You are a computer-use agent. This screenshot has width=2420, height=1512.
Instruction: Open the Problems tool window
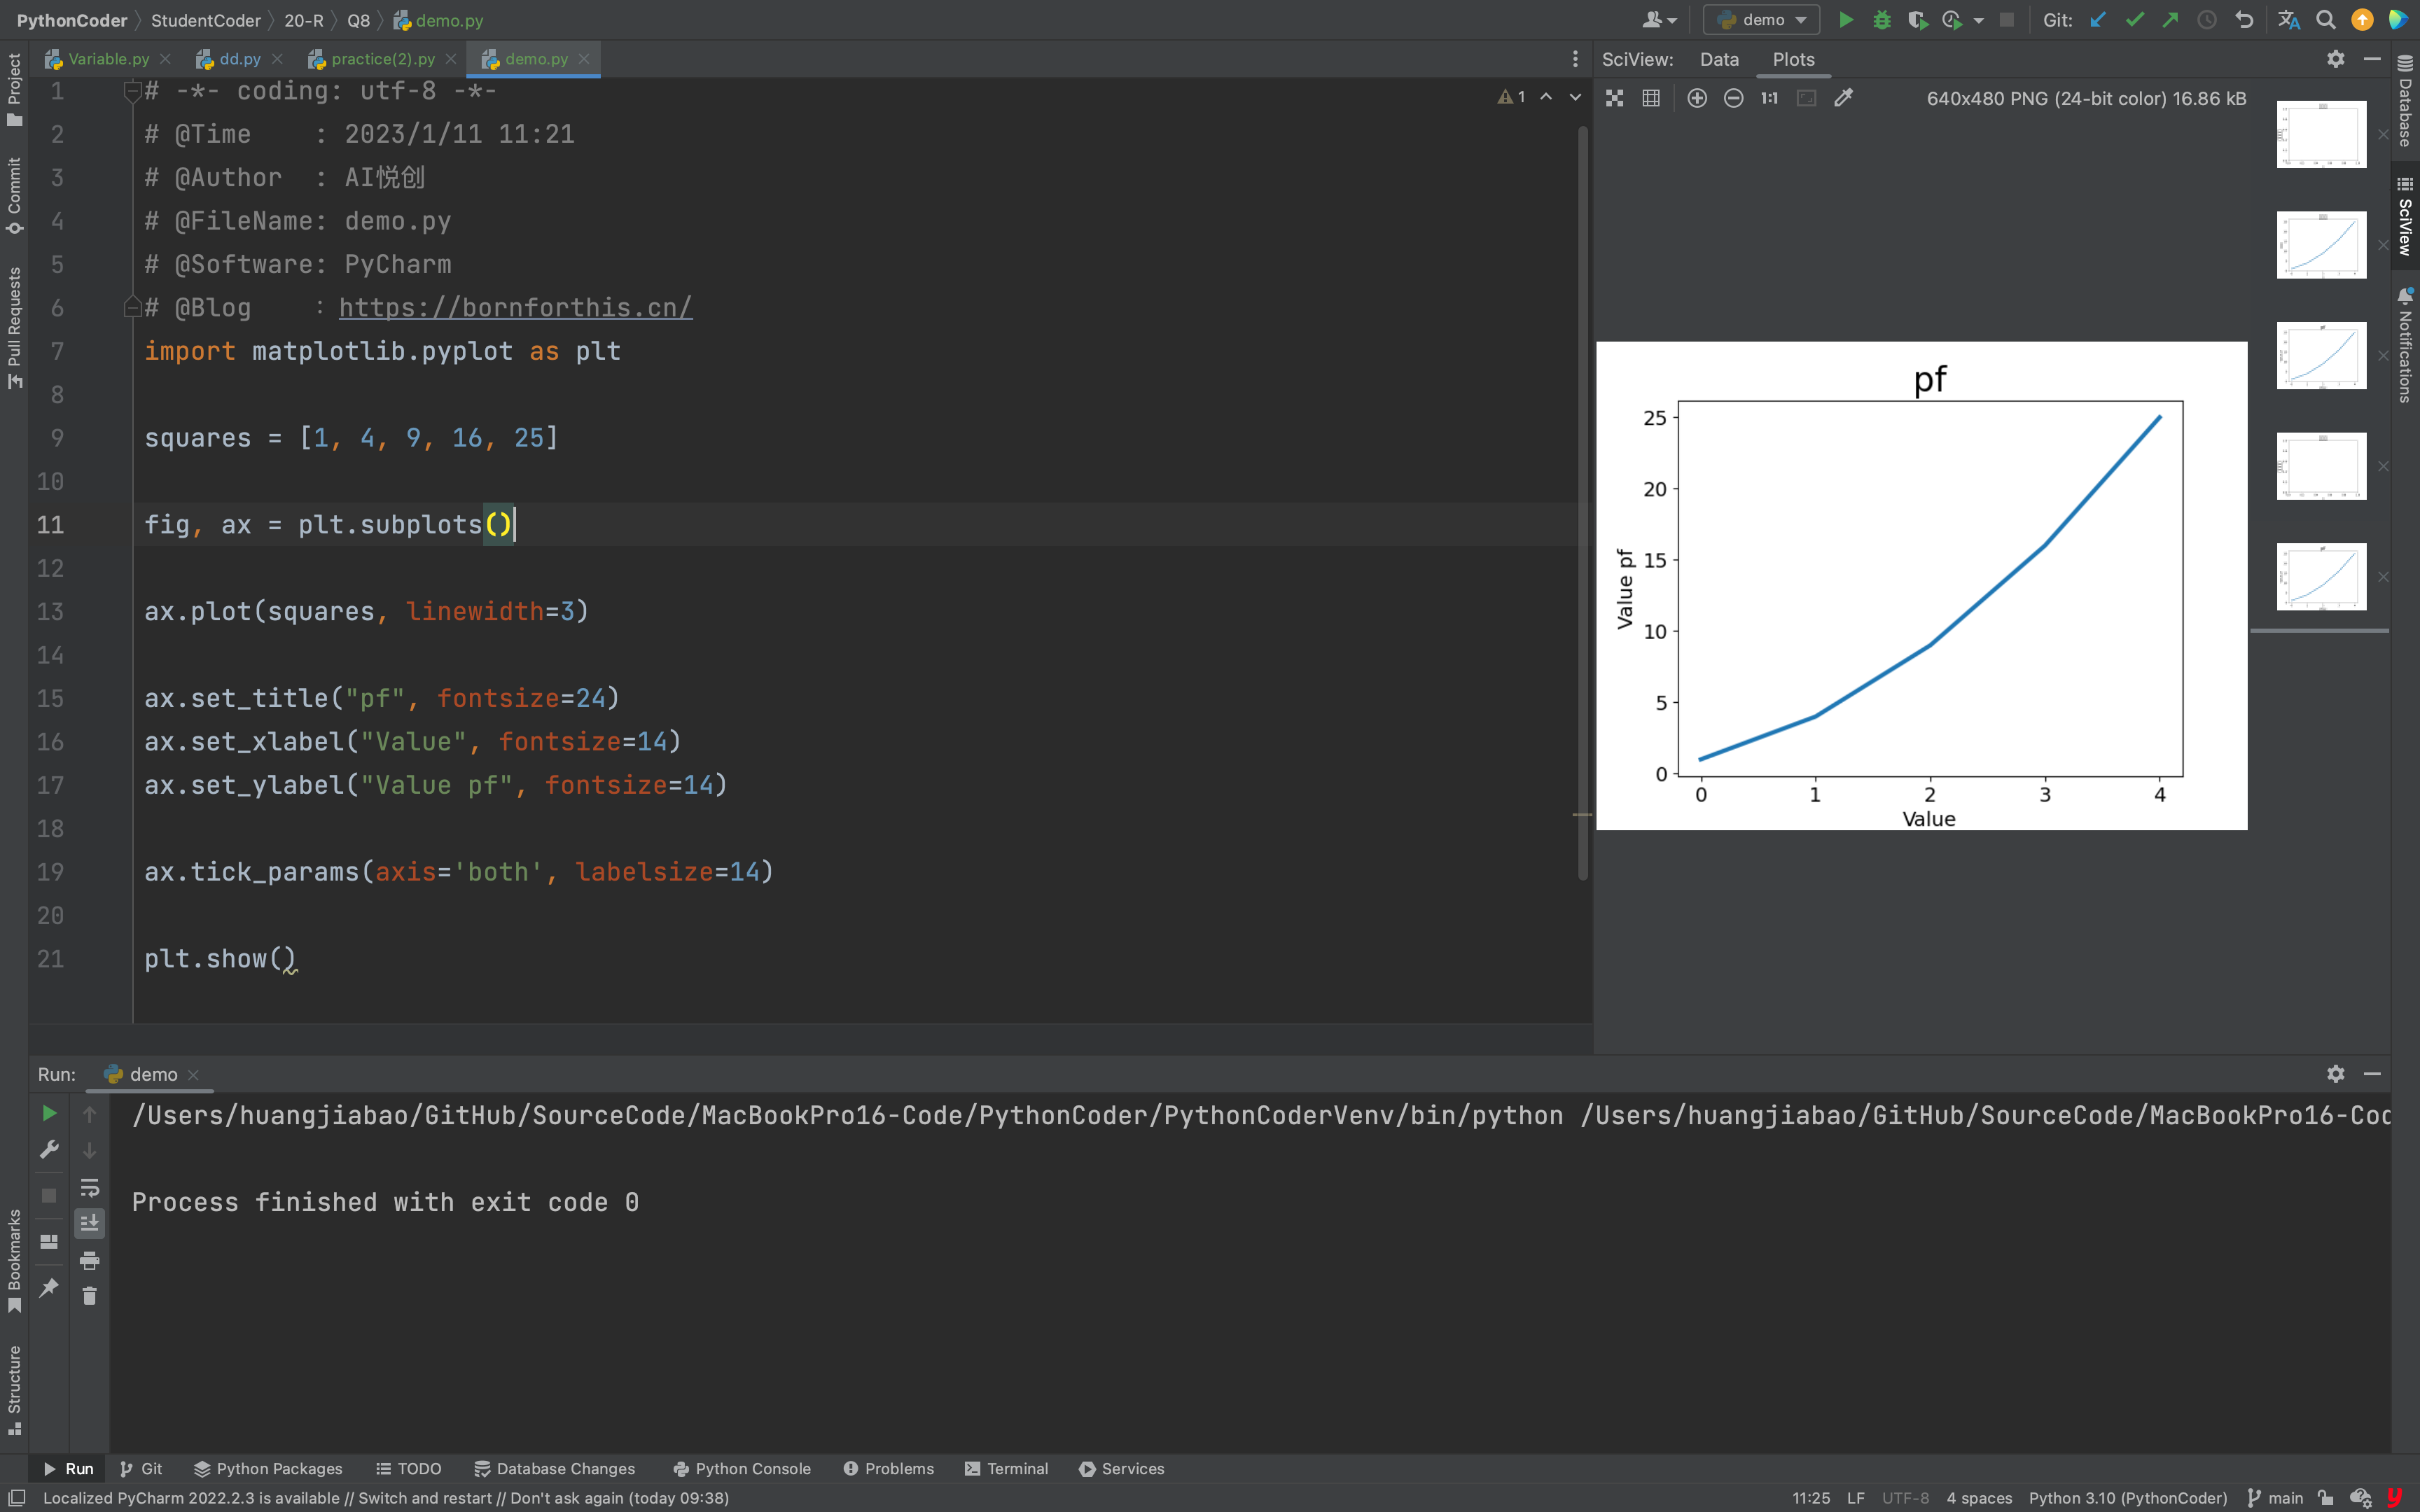[x=888, y=1468]
